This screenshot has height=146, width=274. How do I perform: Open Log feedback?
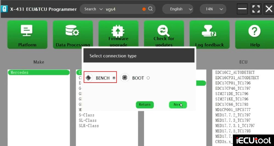(x=209, y=35)
